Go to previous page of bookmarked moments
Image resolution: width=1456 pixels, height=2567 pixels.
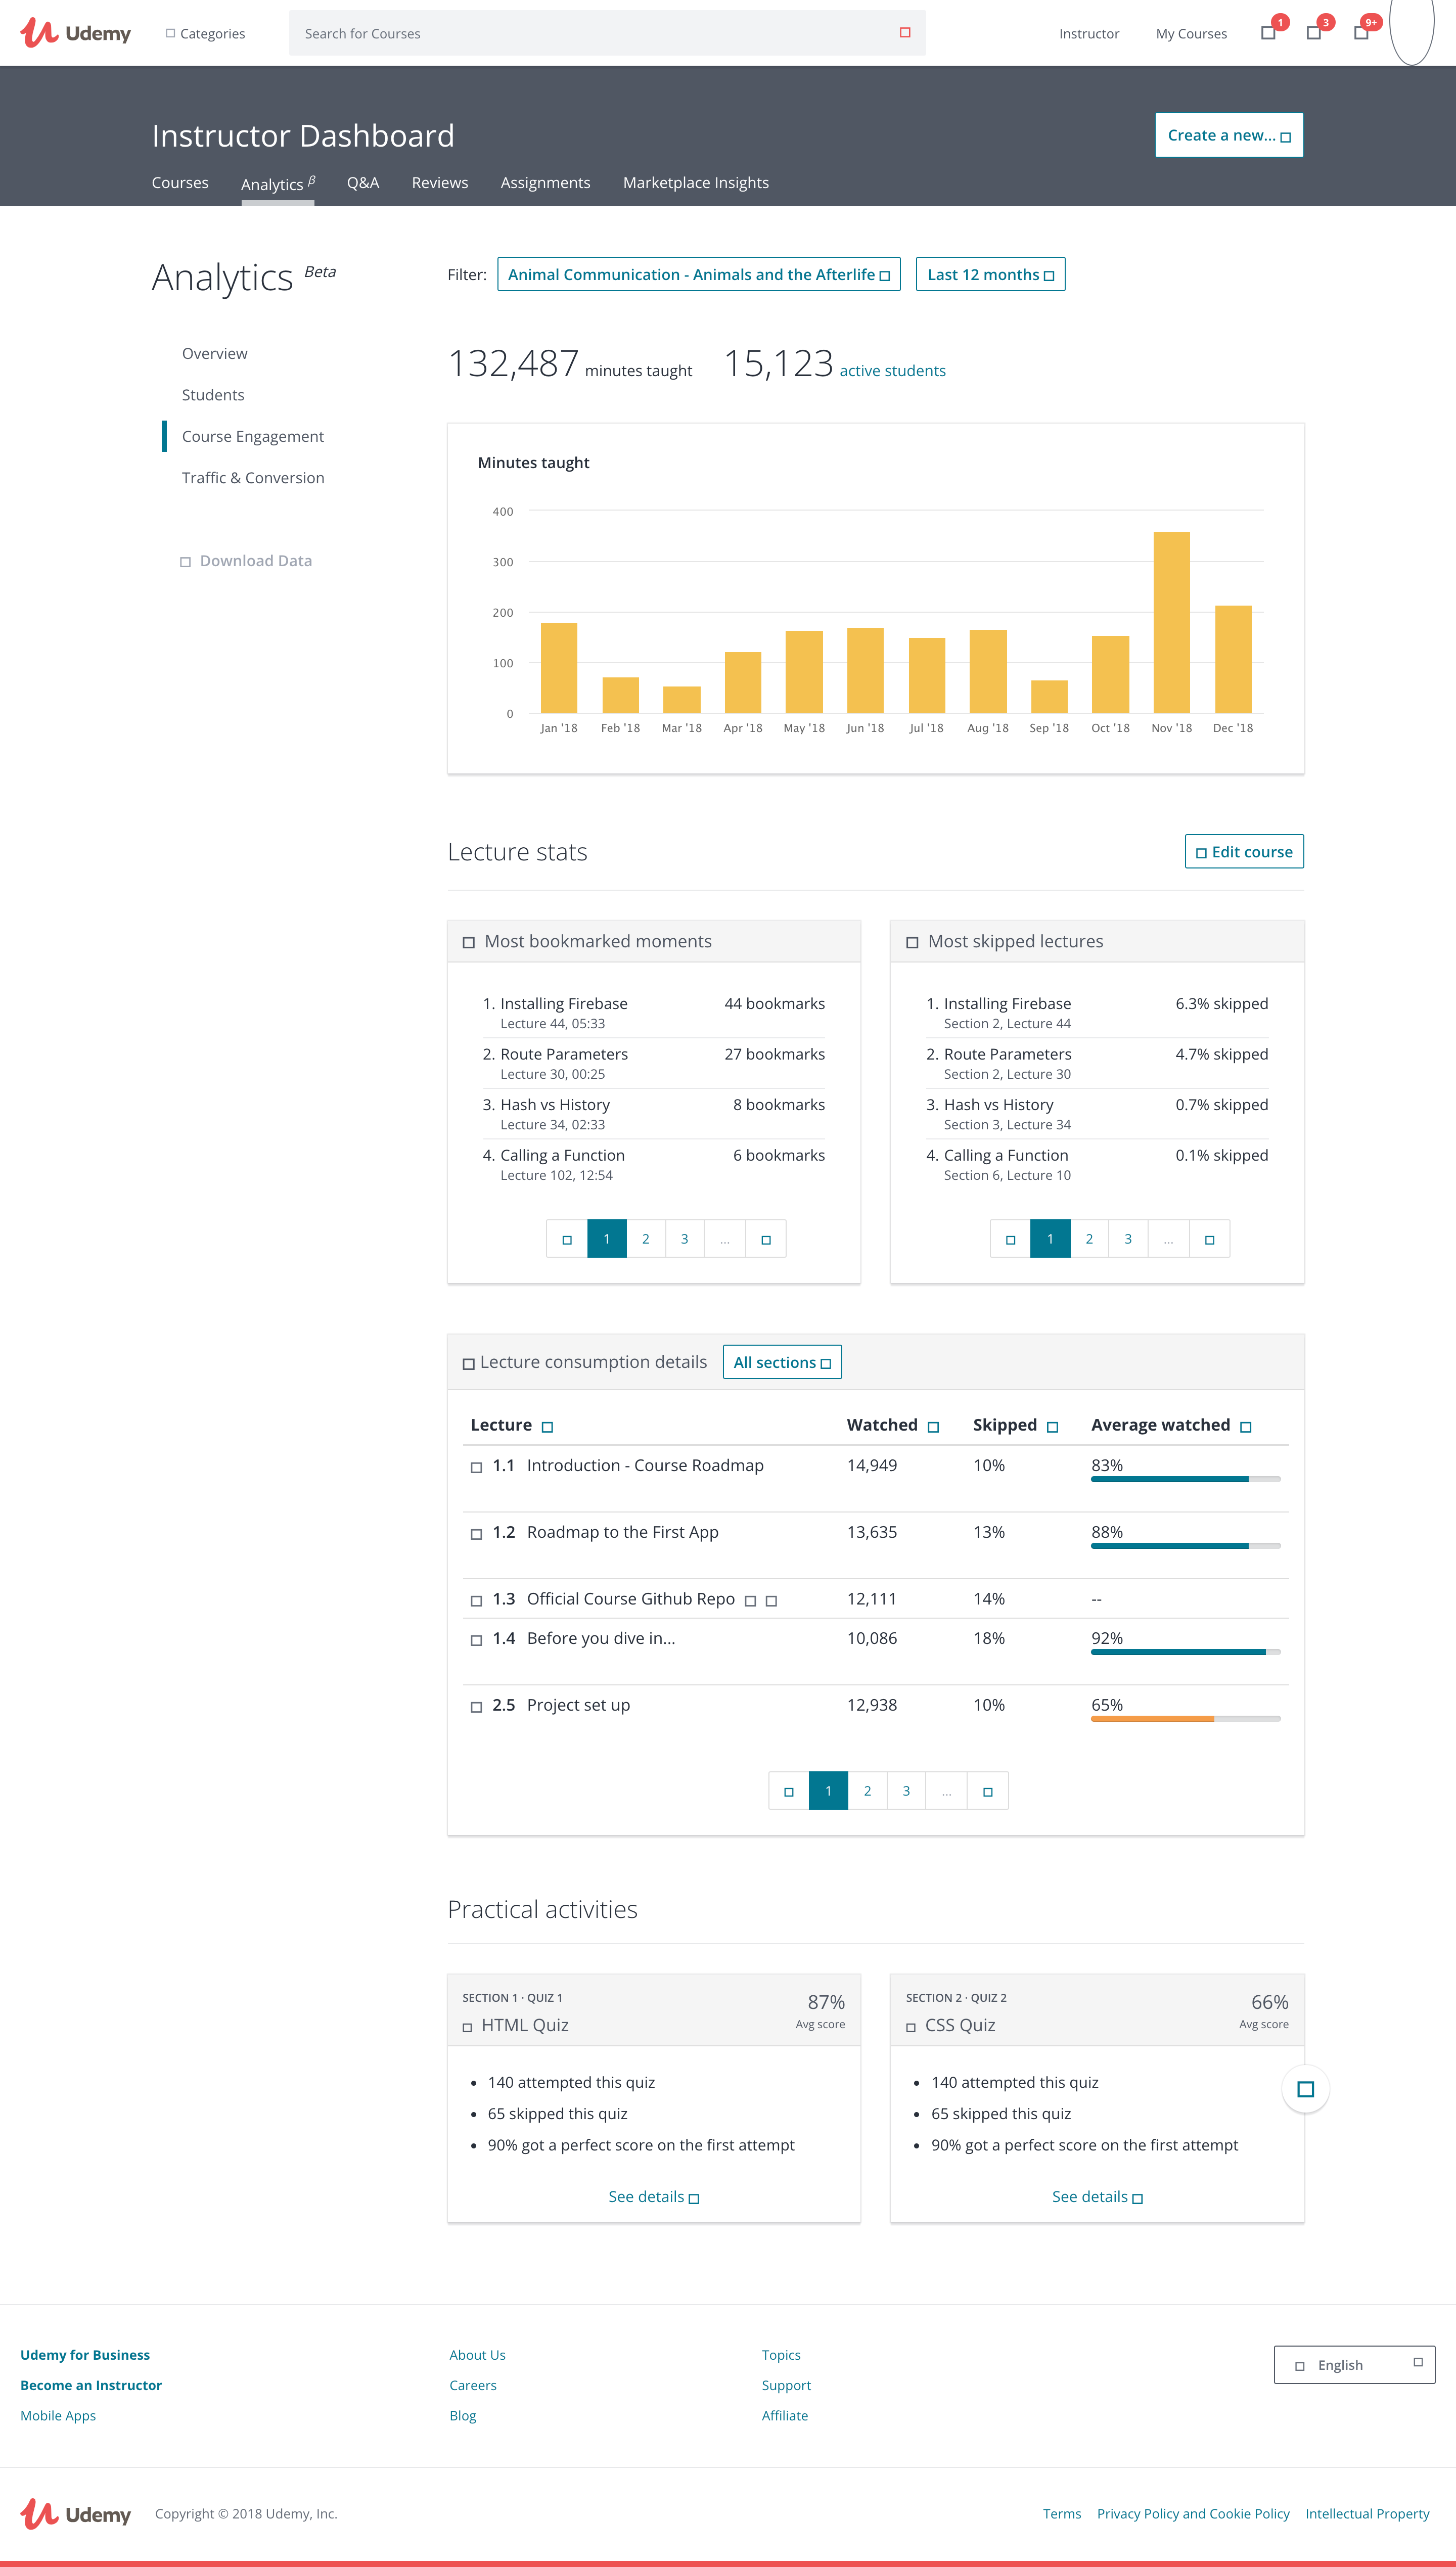pos(567,1239)
